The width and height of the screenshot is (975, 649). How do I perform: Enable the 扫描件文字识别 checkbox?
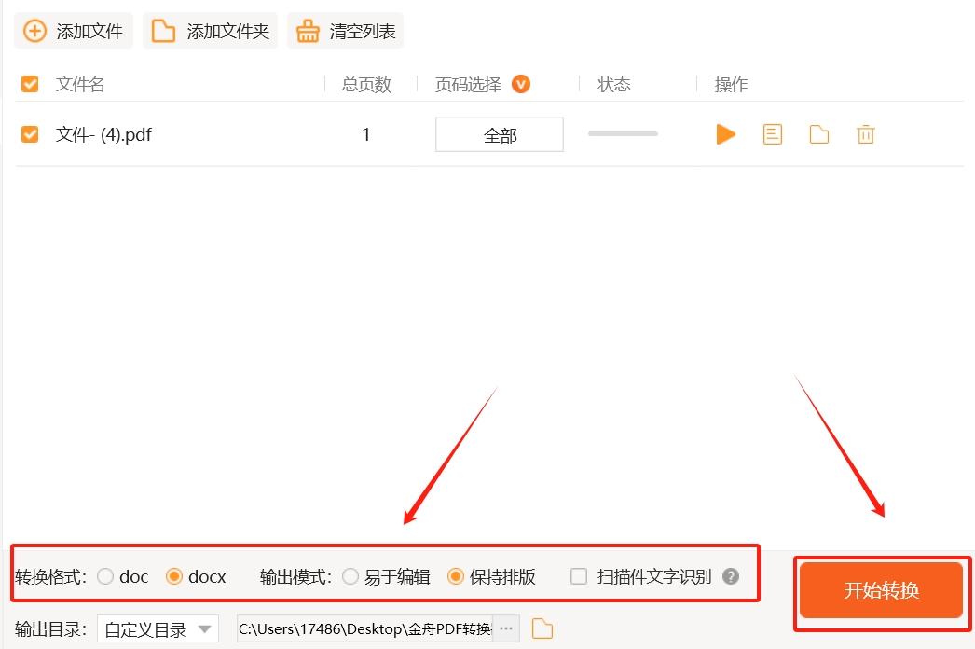[578, 576]
